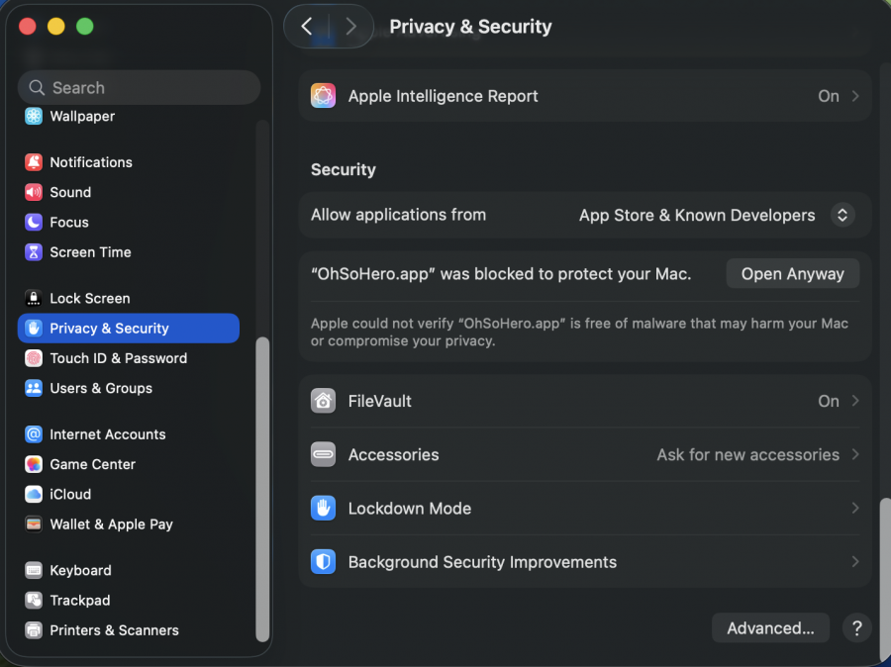Expand Apple Intelligence Report chevron

point(855,96)
